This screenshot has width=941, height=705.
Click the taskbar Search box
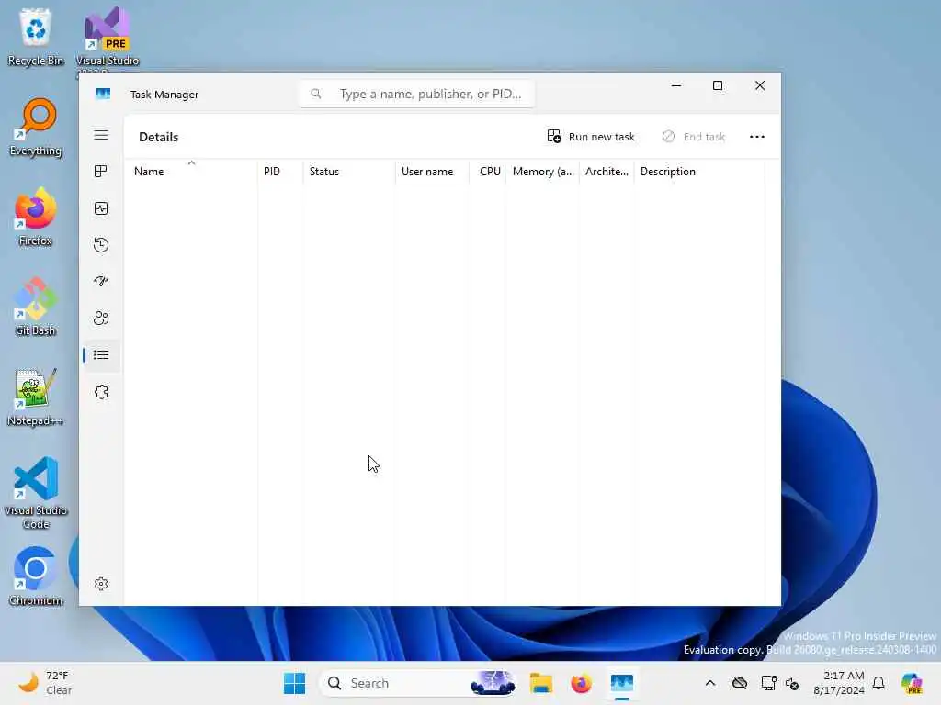[418, 683]
